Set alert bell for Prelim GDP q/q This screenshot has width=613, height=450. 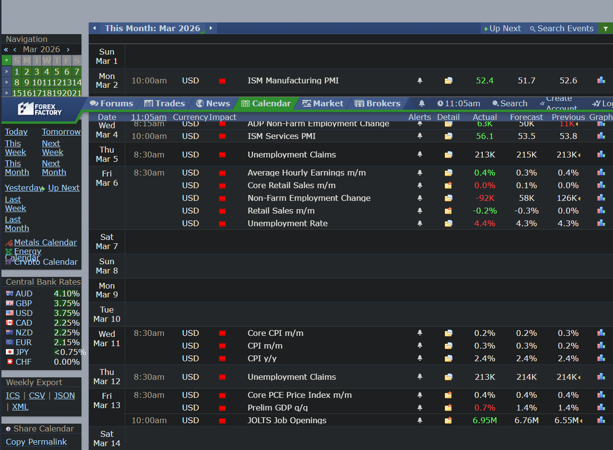pyautogui.click(x=420, y=408)
